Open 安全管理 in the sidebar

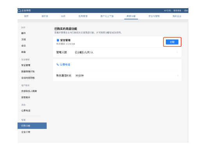click(x=26, y=65)
